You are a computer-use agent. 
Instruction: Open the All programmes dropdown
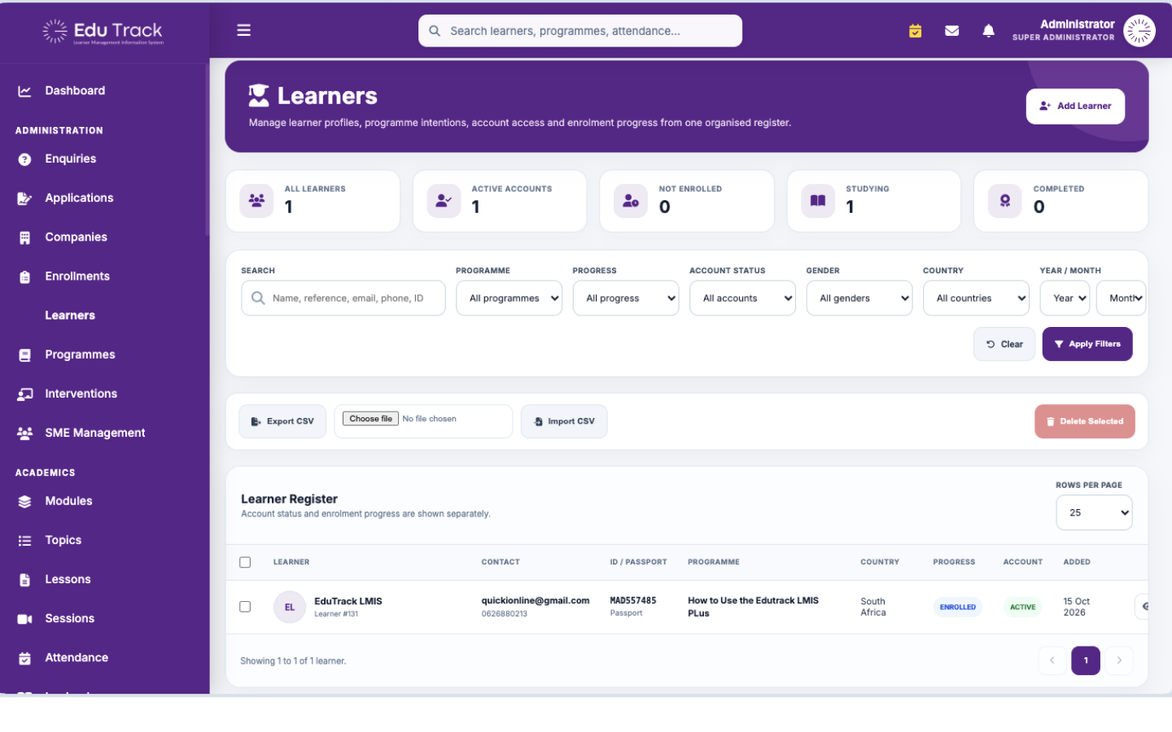(509, 298)
